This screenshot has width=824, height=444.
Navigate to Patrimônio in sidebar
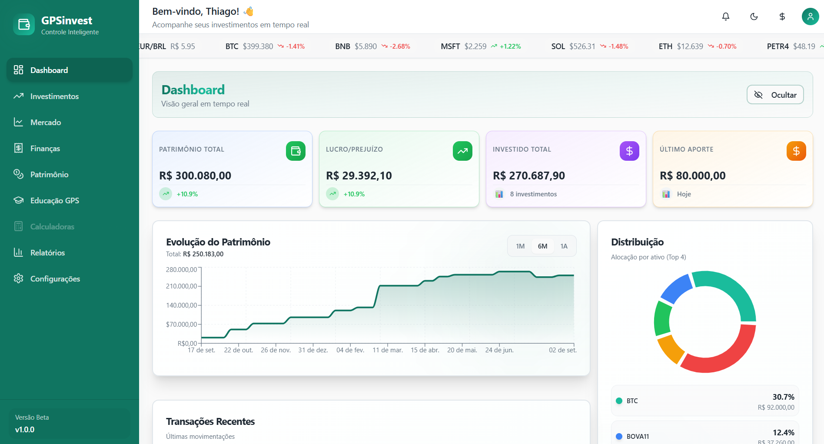point(70,174)
